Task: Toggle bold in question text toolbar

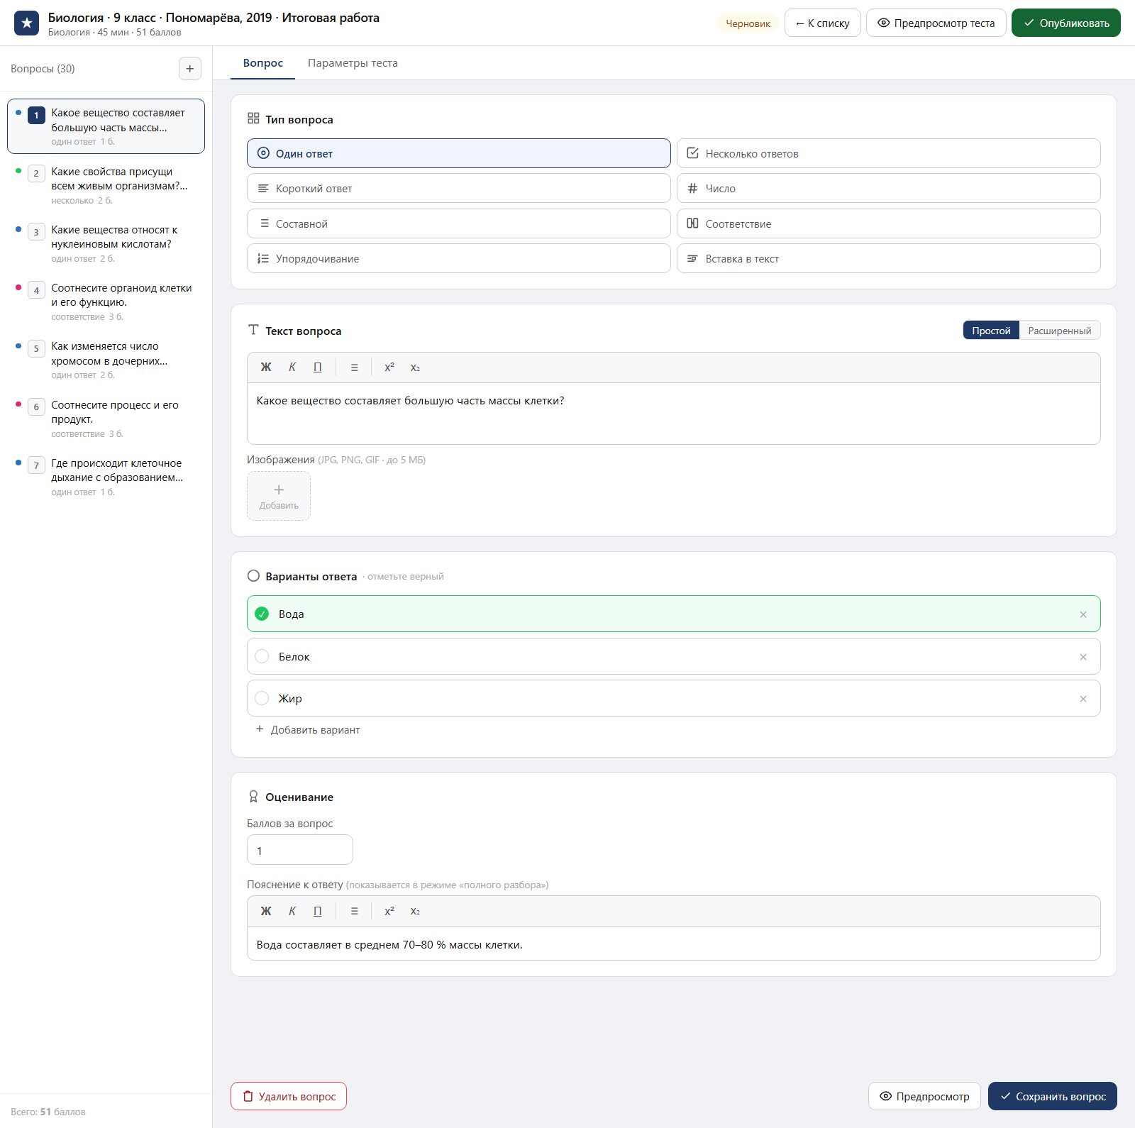Action: (x=266, y=367)
